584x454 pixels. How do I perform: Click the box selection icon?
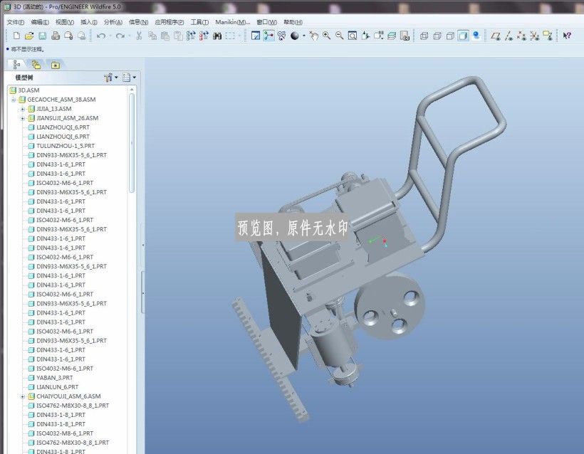230,36
